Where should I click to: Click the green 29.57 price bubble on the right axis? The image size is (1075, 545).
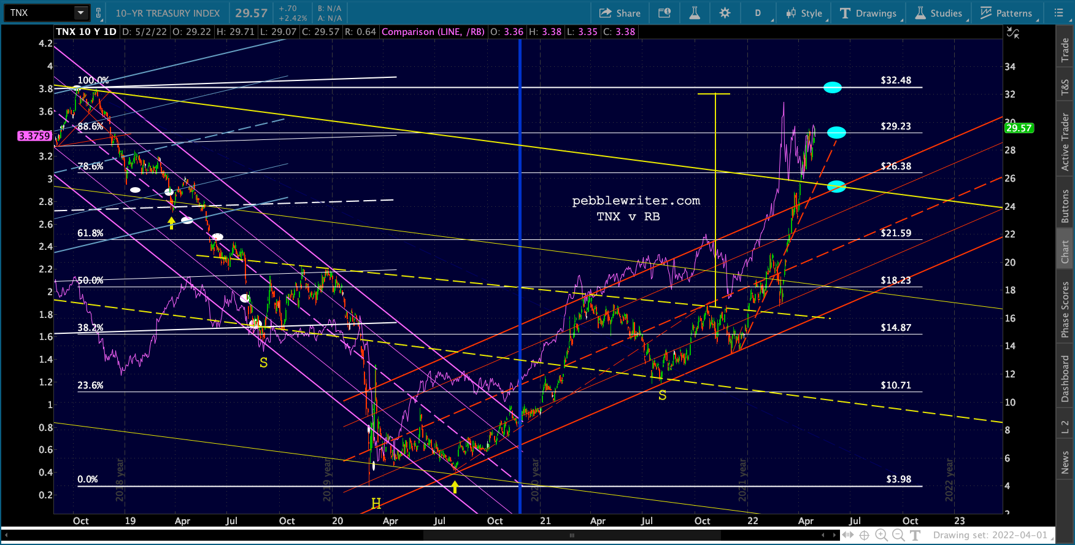coord(1019,128)
